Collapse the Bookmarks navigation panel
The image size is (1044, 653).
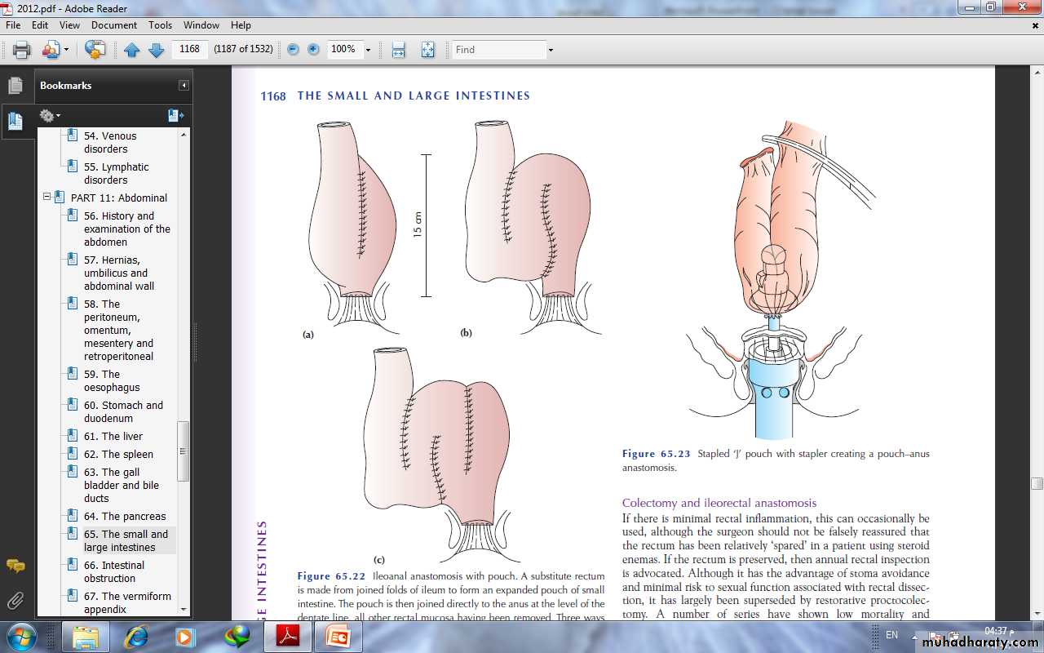(x=184, y=86)
